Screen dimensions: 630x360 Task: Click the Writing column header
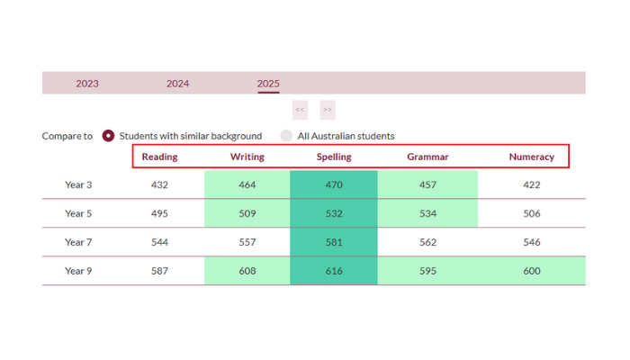[247, 157]
